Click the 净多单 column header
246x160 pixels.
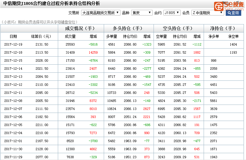pyautogui.click(x=213, y=37)
